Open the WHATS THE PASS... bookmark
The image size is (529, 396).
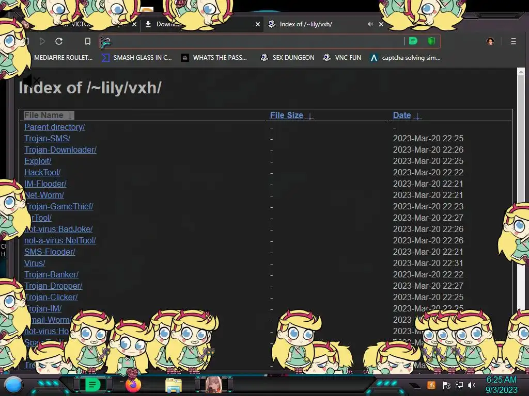[x=214, y=58]
